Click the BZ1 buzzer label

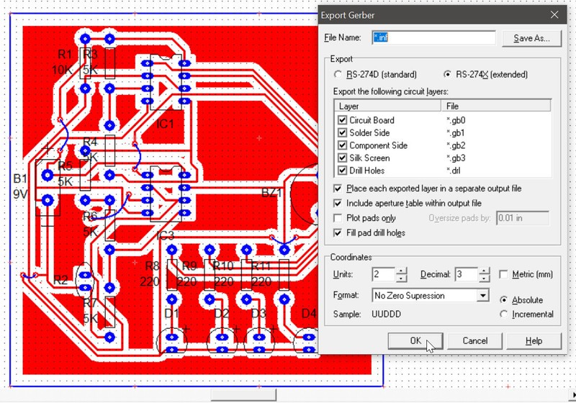point(272,193)
